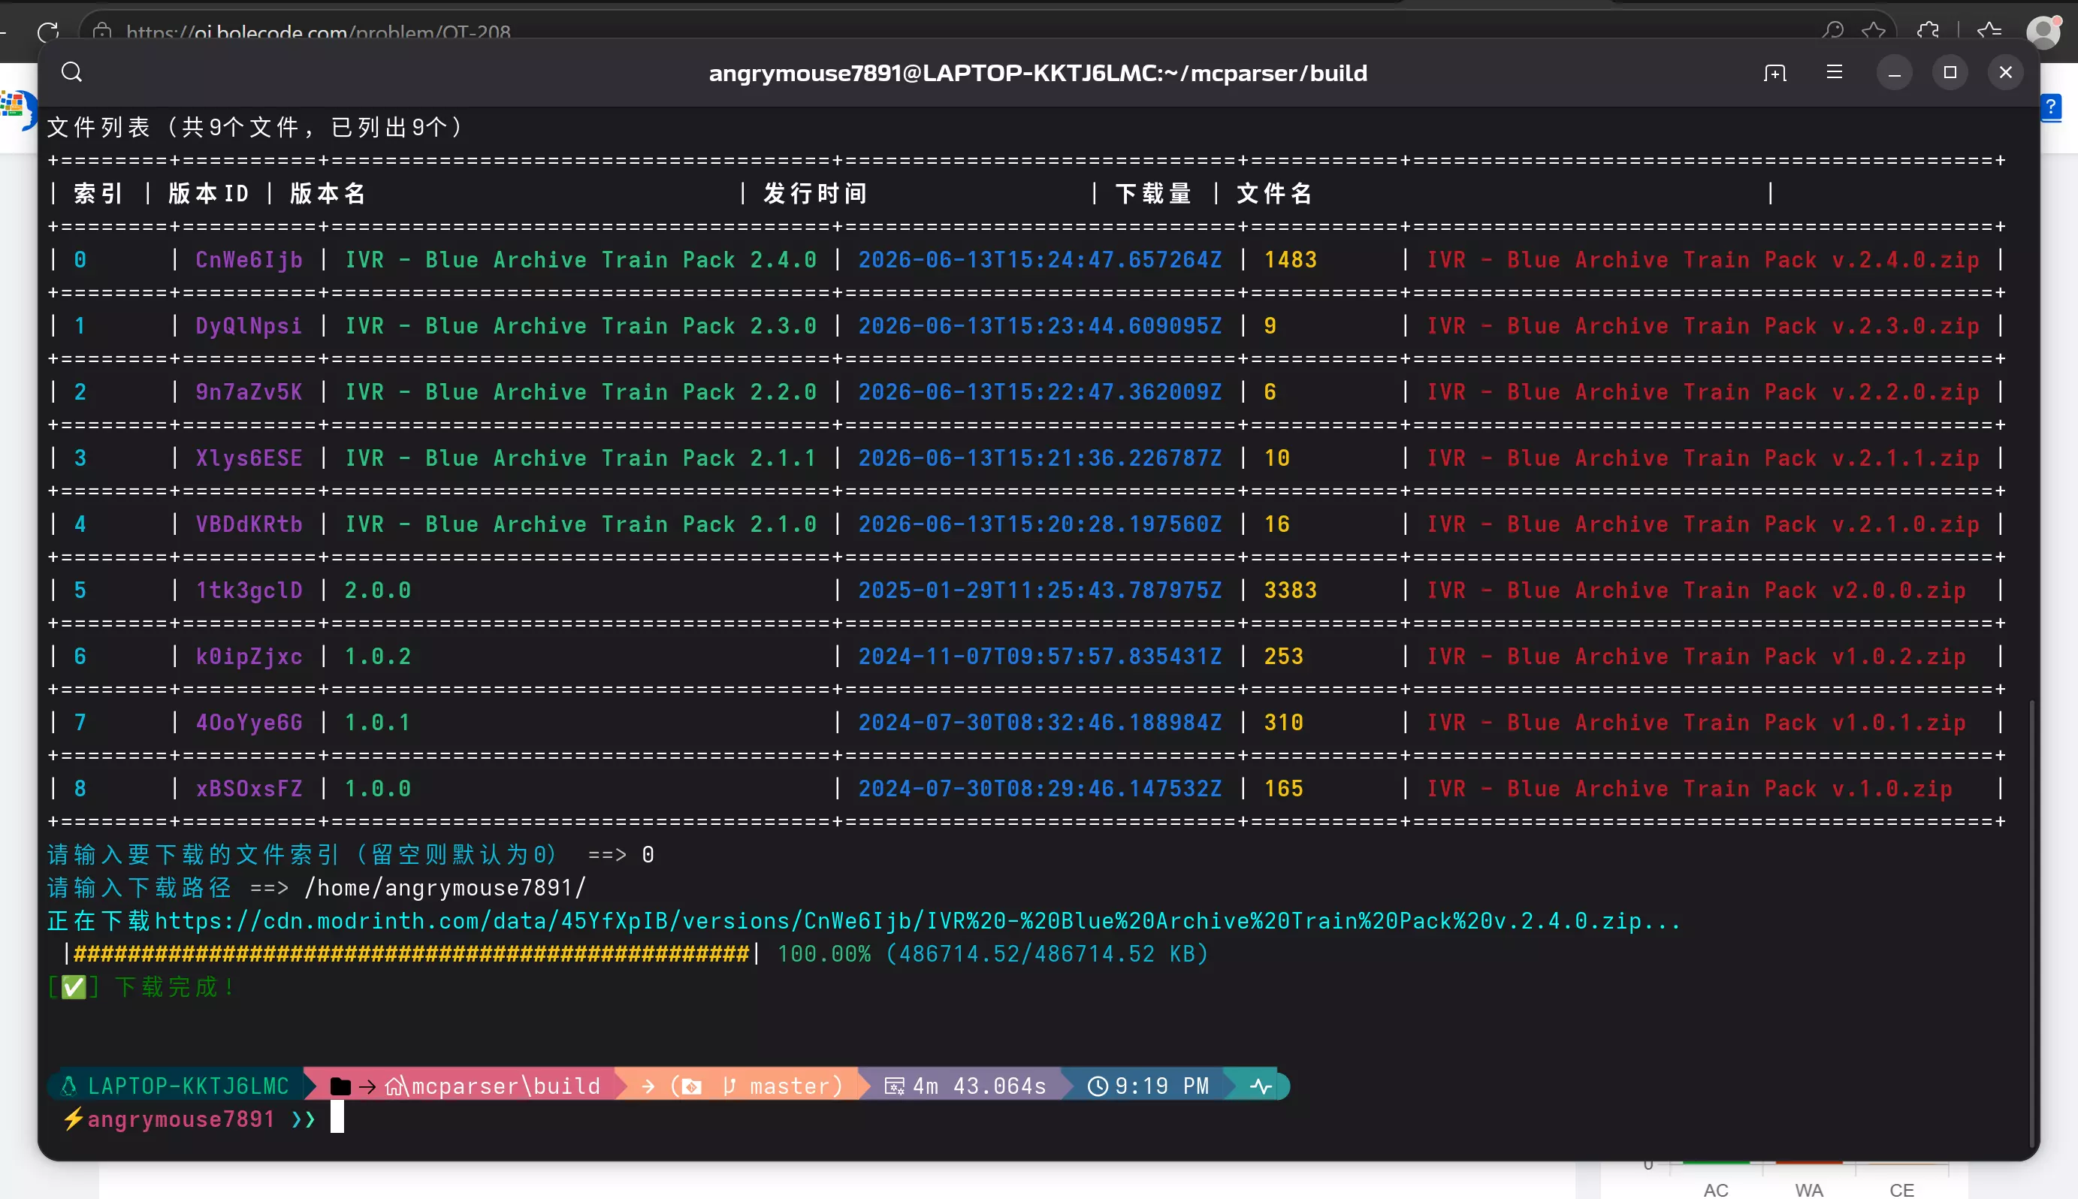The image size is (2078, 1199).
Task: Click download count 253
Action: [x=1283, y=657]
